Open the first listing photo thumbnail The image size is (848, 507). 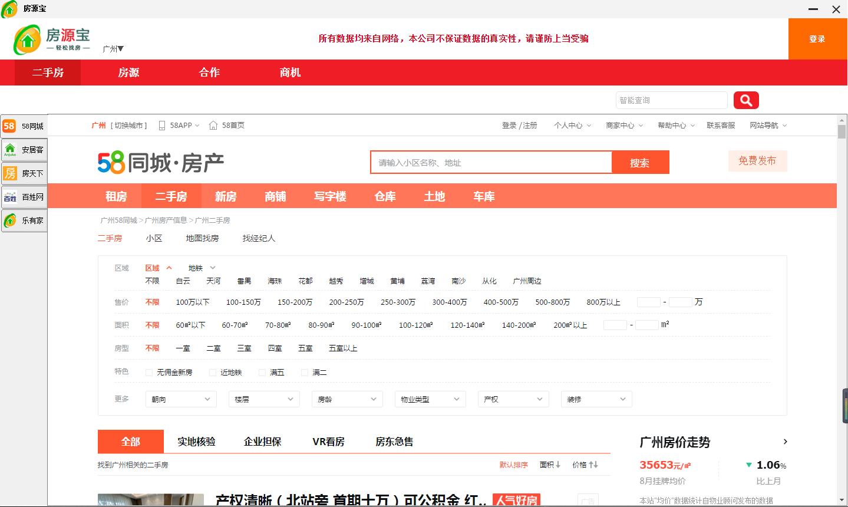coord(151,500)
